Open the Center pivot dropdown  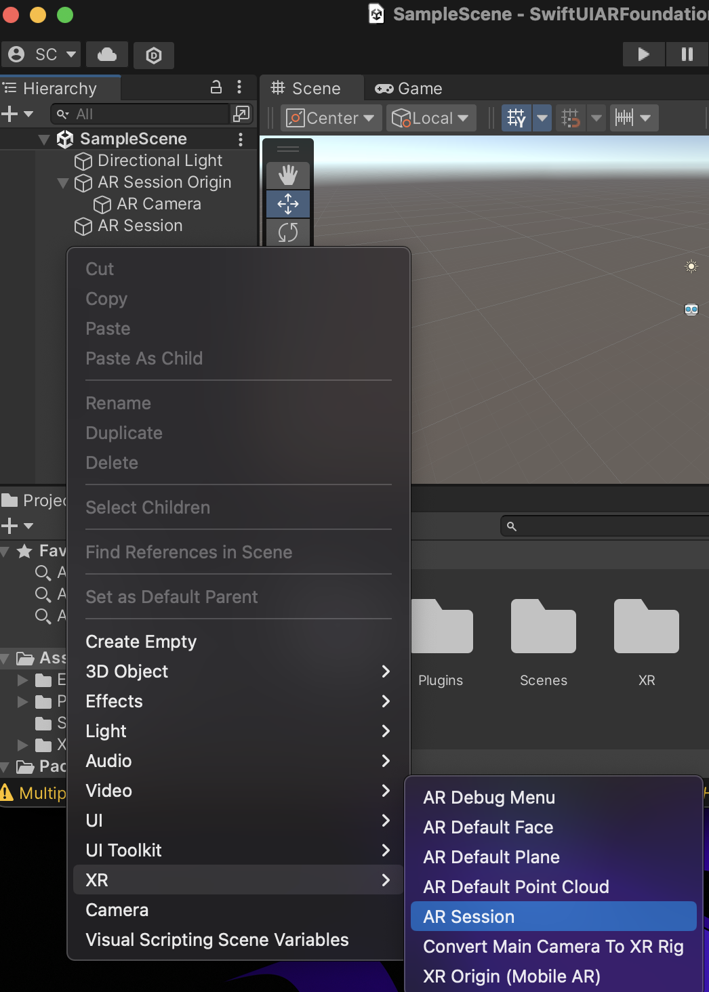[x=331, y=118]
